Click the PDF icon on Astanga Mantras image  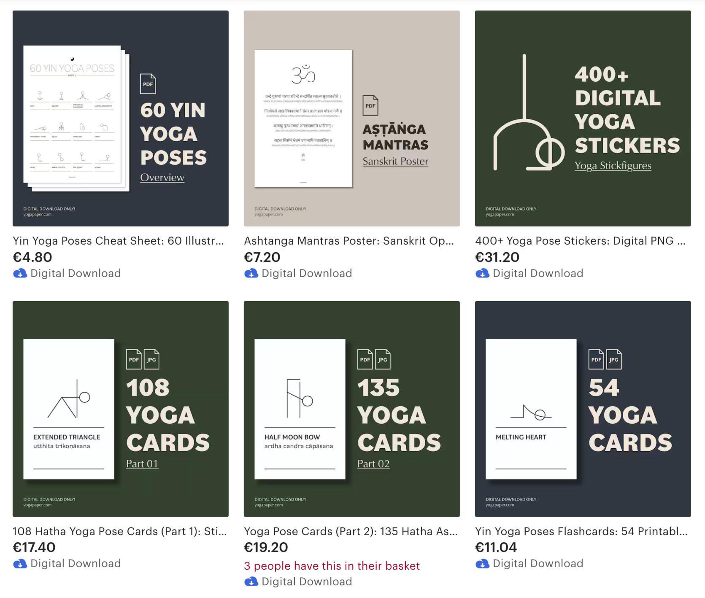point(370,105)
